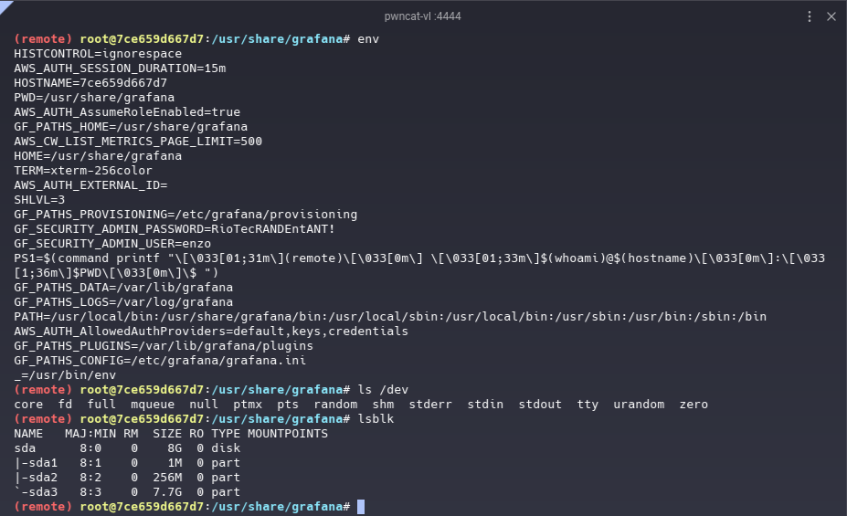Click the pwncat-vl :4444 window title
This screenshot has height=516, width=847.
tap(423, 16)
